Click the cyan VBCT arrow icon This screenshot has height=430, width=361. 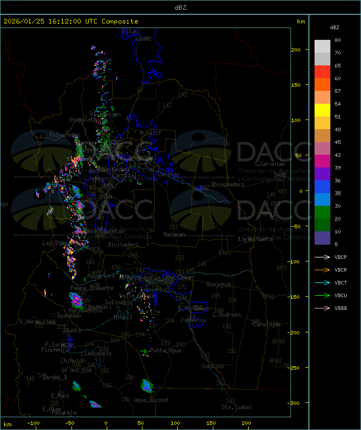click(323, 282)
